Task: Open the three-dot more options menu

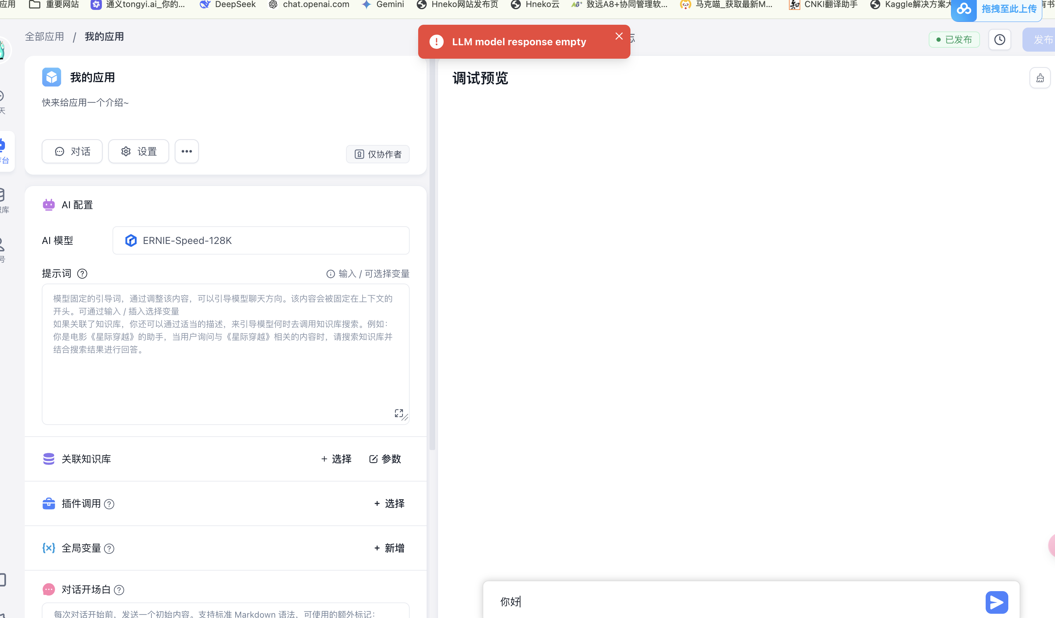Action: pyautogui.click(x=187, y=151)
